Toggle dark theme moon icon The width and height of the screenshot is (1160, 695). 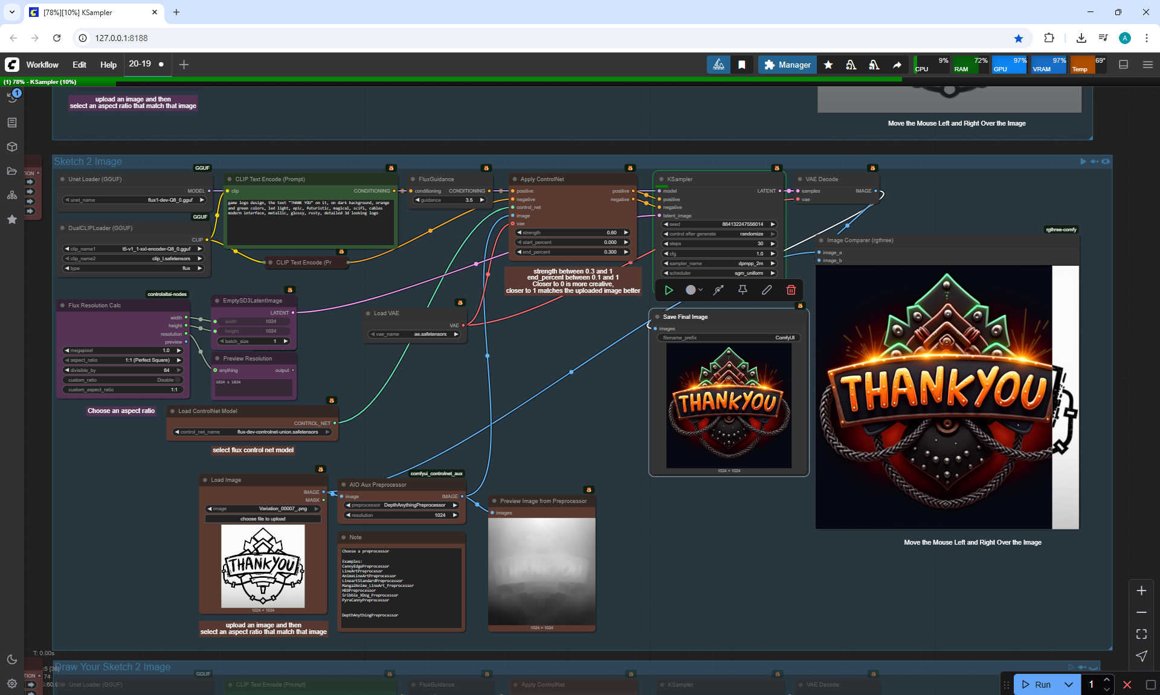tap(12, 659)
